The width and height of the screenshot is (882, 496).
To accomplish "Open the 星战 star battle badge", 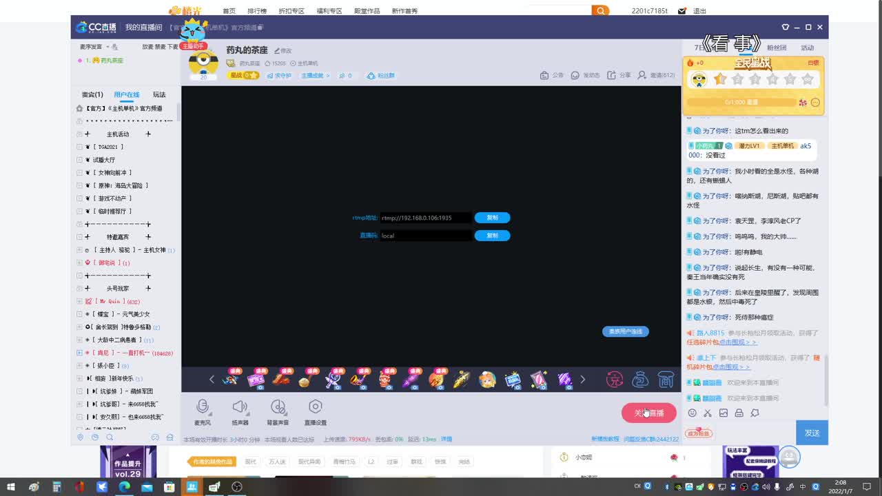I will click(x=244, y=75).
